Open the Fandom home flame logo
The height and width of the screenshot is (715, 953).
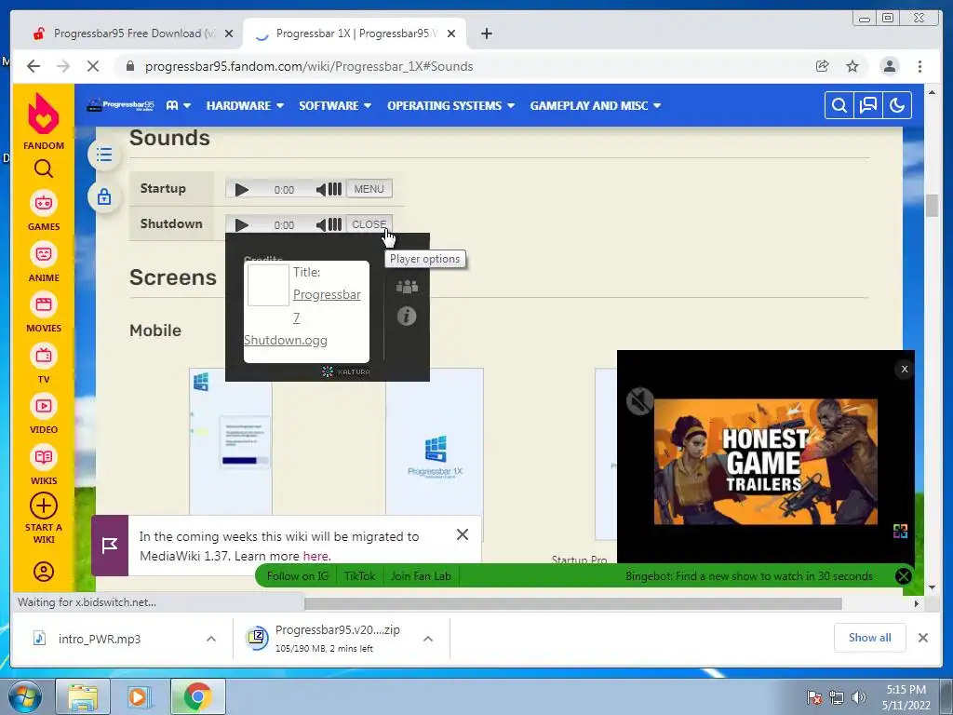tap(43, 115)
